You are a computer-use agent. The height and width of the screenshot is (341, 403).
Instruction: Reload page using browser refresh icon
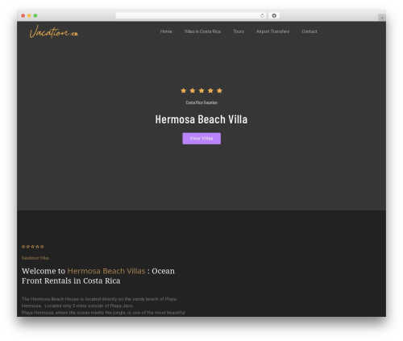(262, 15)
